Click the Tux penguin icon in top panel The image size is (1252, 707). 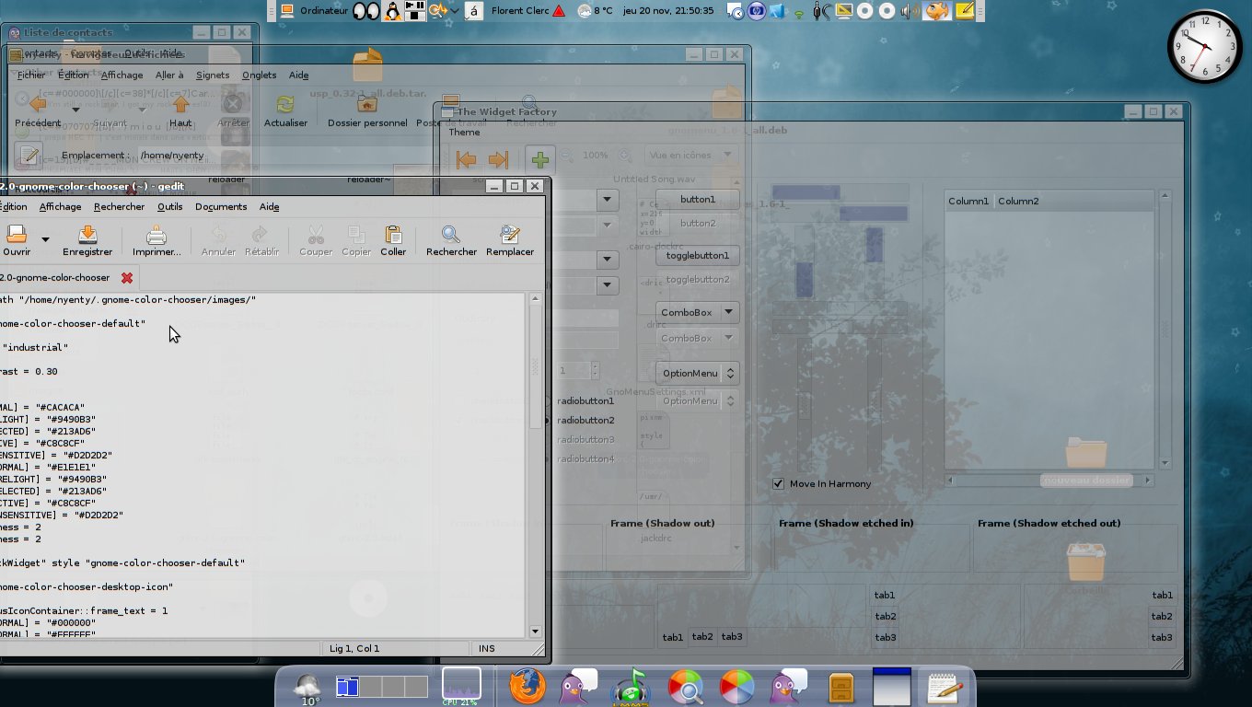tap(393, 11)
